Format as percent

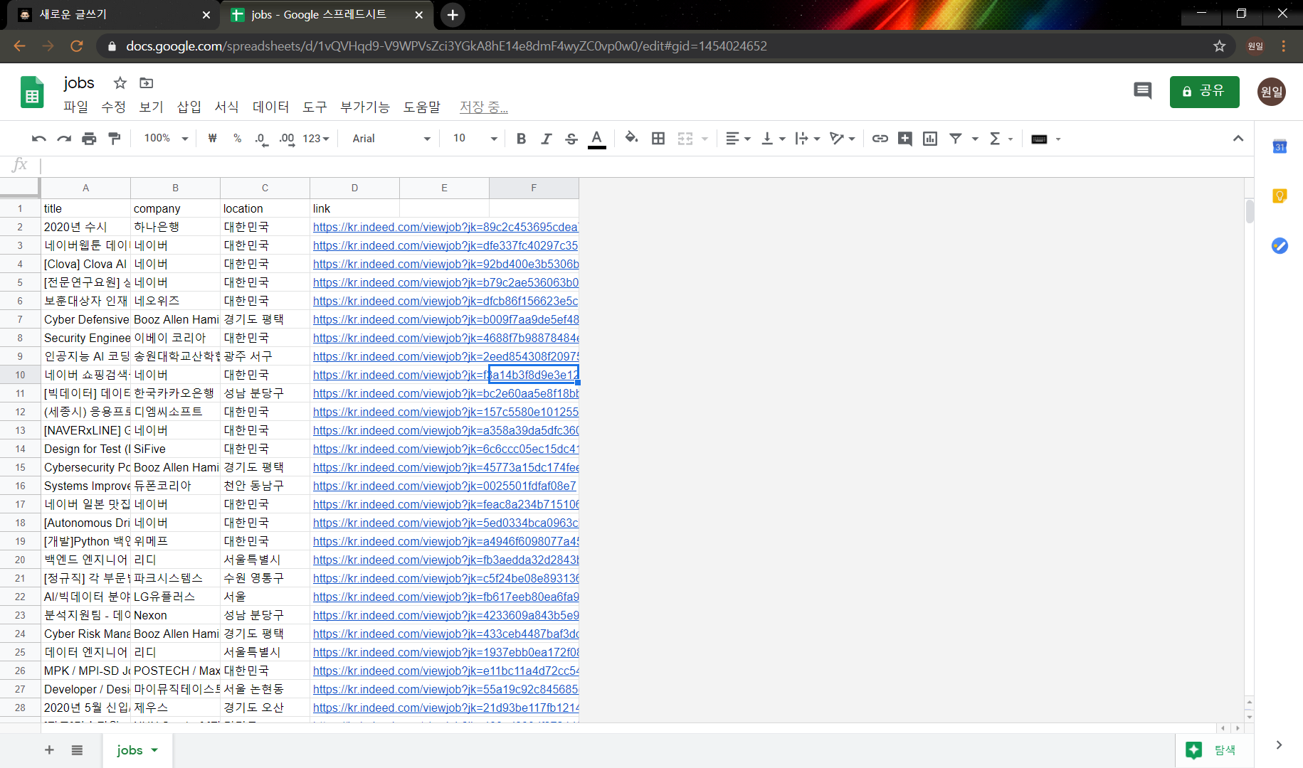pos(237,139)
